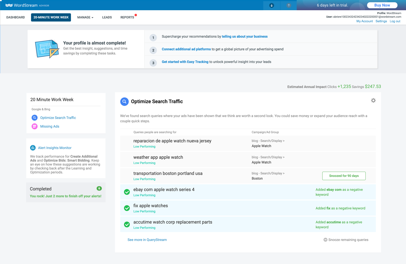406x264 pixels.
Task: Click the green check for accutime watch query
Action: [x=127, y=224]
